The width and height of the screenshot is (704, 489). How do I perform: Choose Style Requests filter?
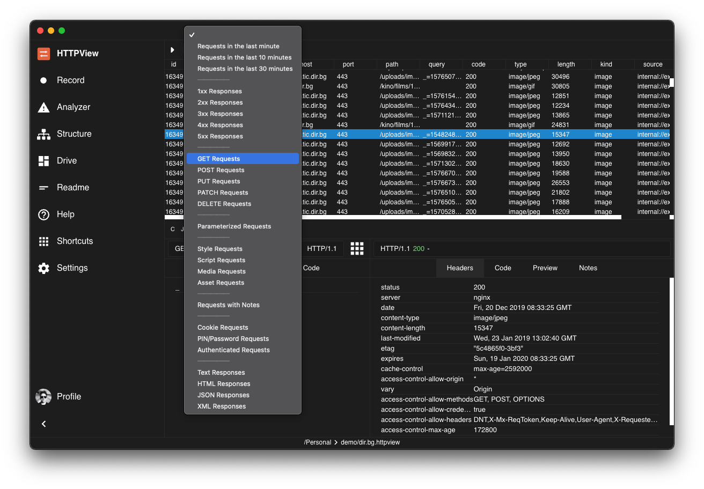click(243, 249)
